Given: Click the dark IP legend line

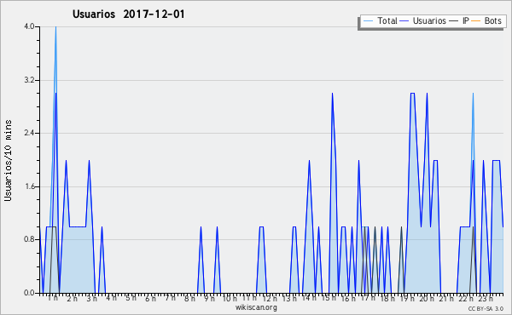Looking at the screenshot, I should click(x=454, y=21).
